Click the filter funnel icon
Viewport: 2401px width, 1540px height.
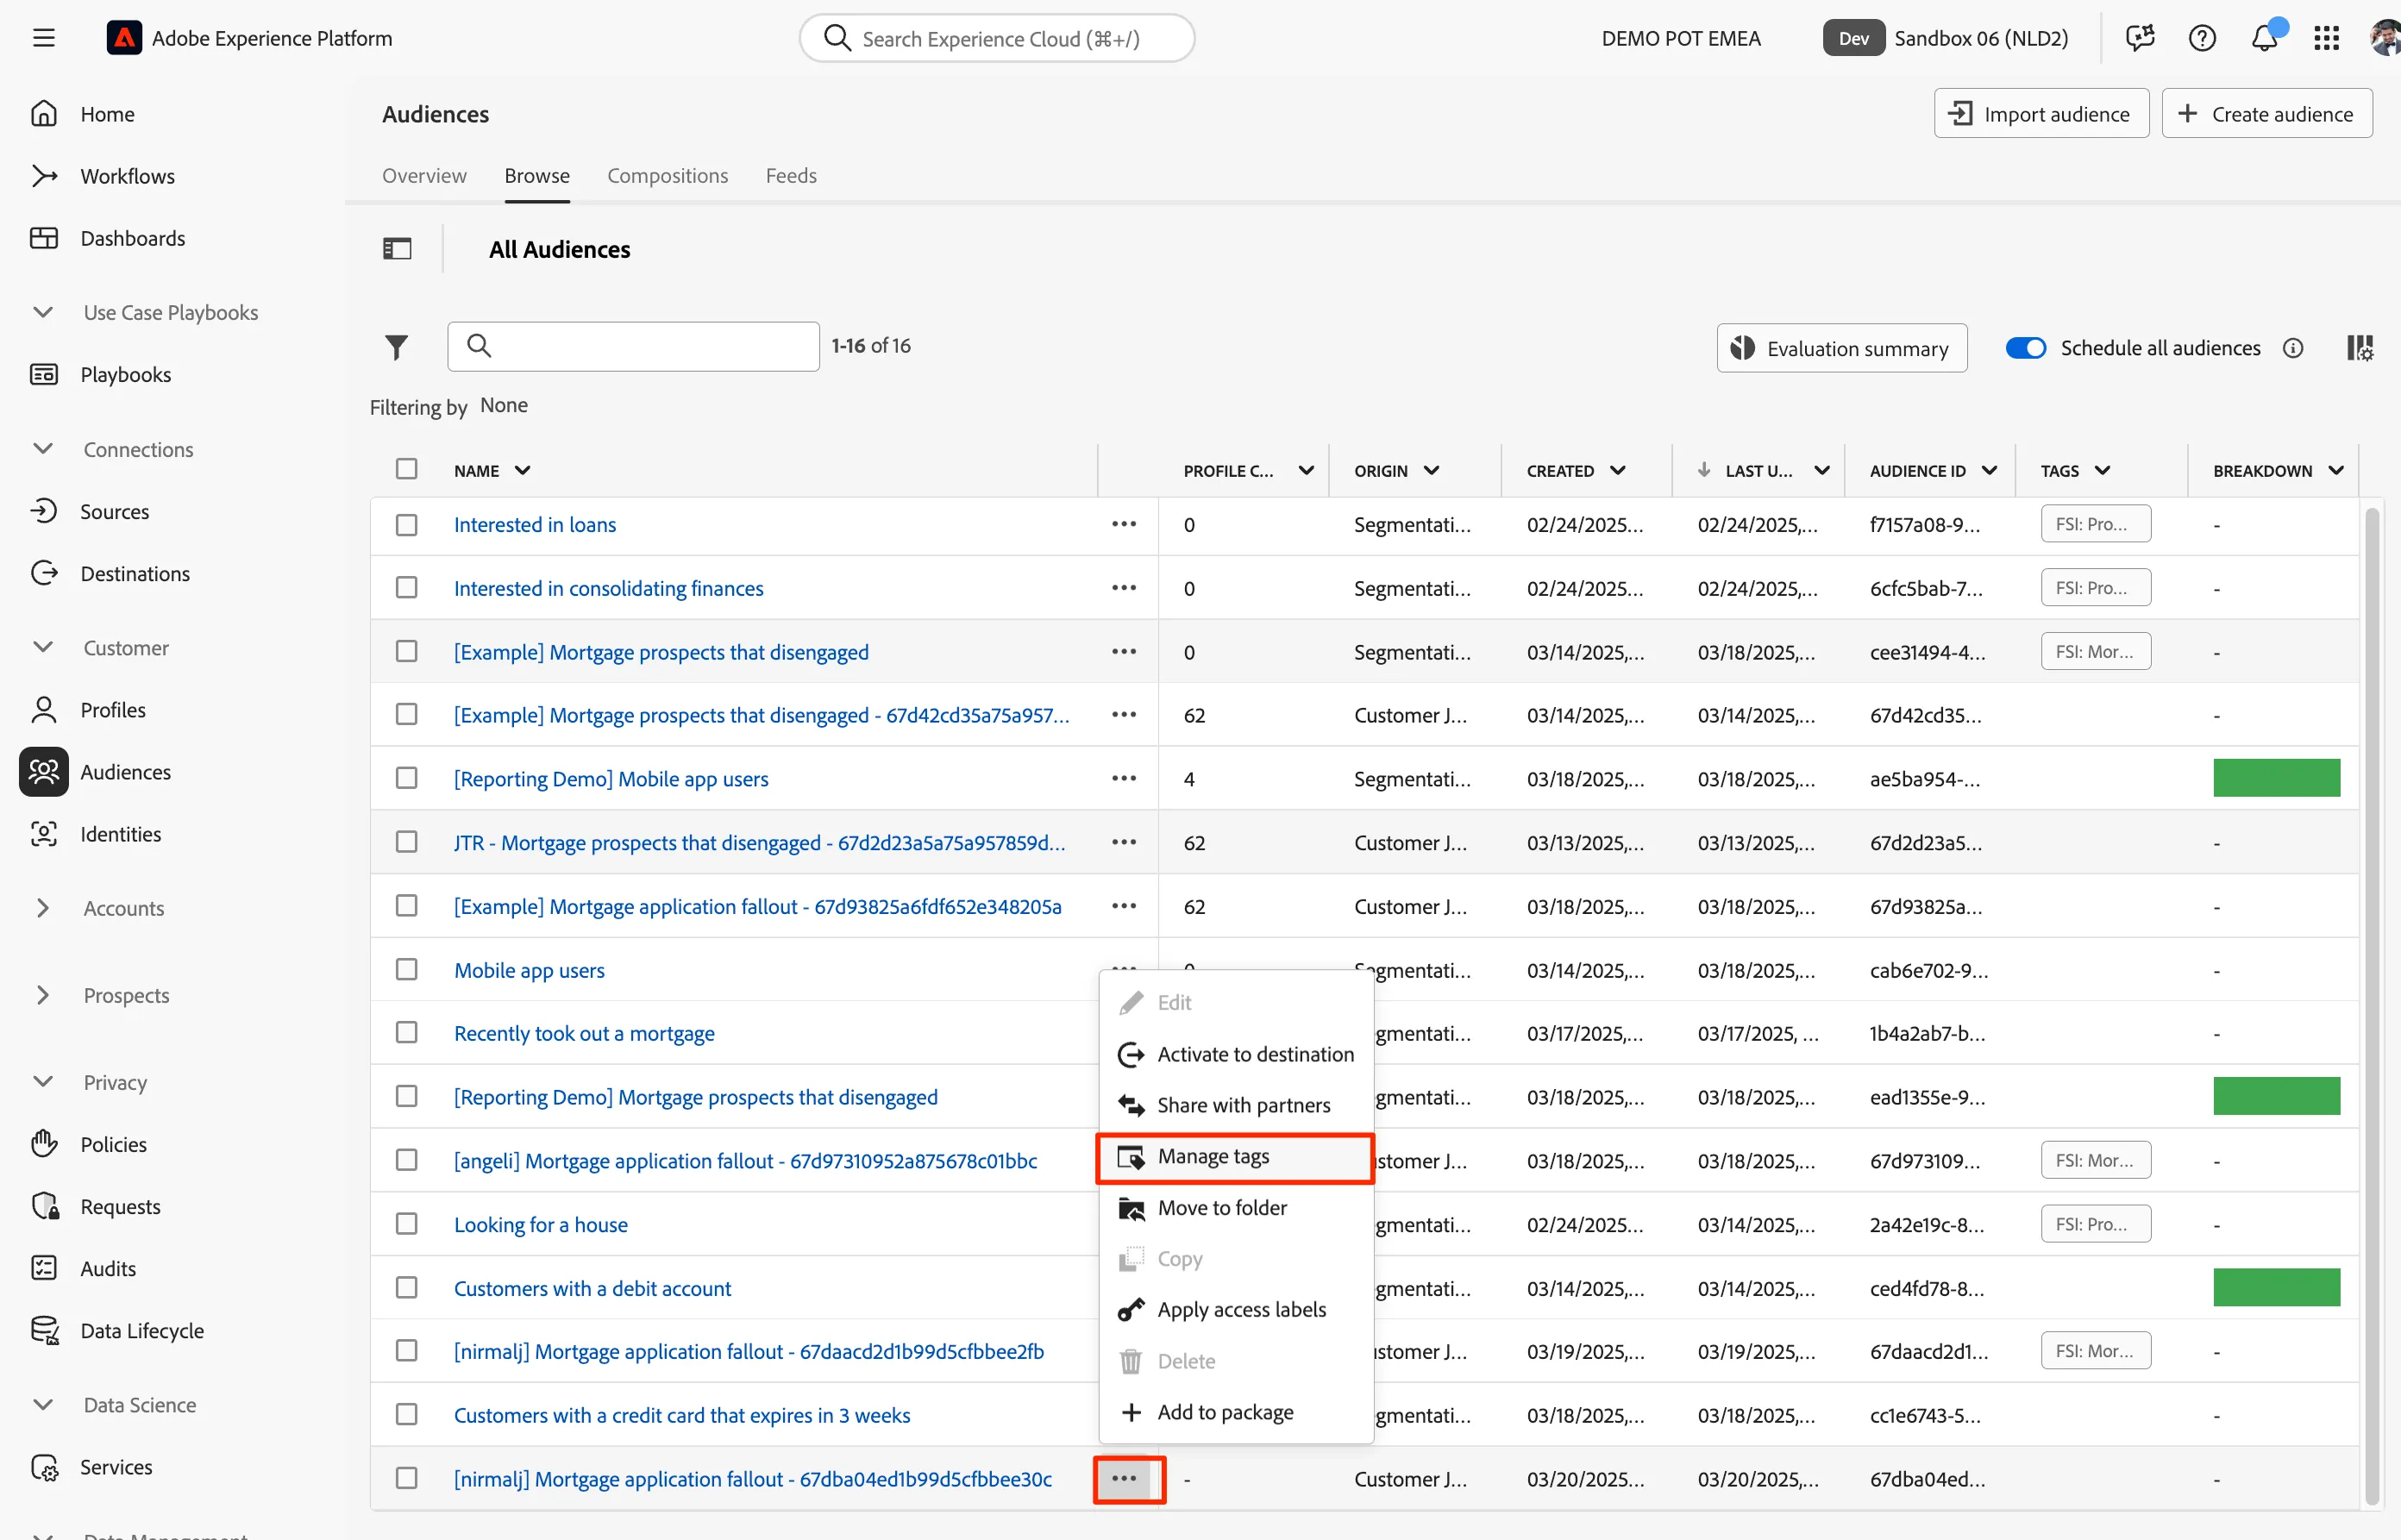click(x=396, y=346)
